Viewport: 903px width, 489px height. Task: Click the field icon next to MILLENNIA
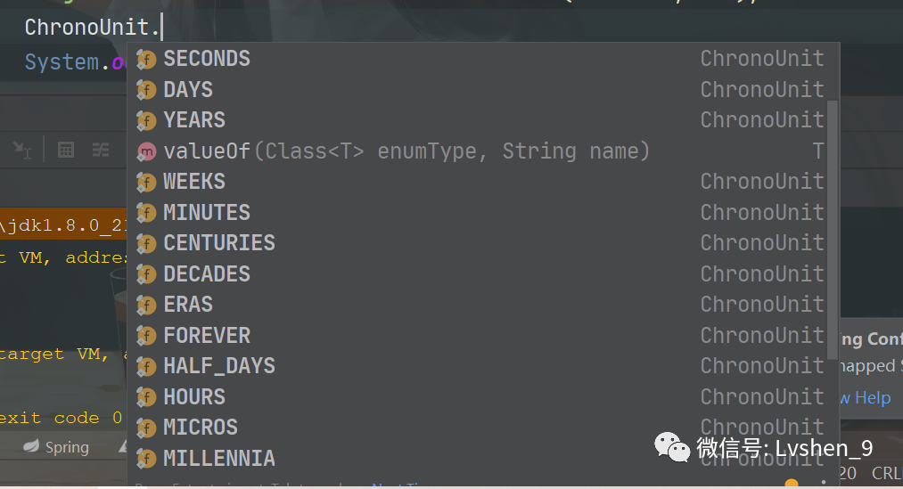(146, 459)
